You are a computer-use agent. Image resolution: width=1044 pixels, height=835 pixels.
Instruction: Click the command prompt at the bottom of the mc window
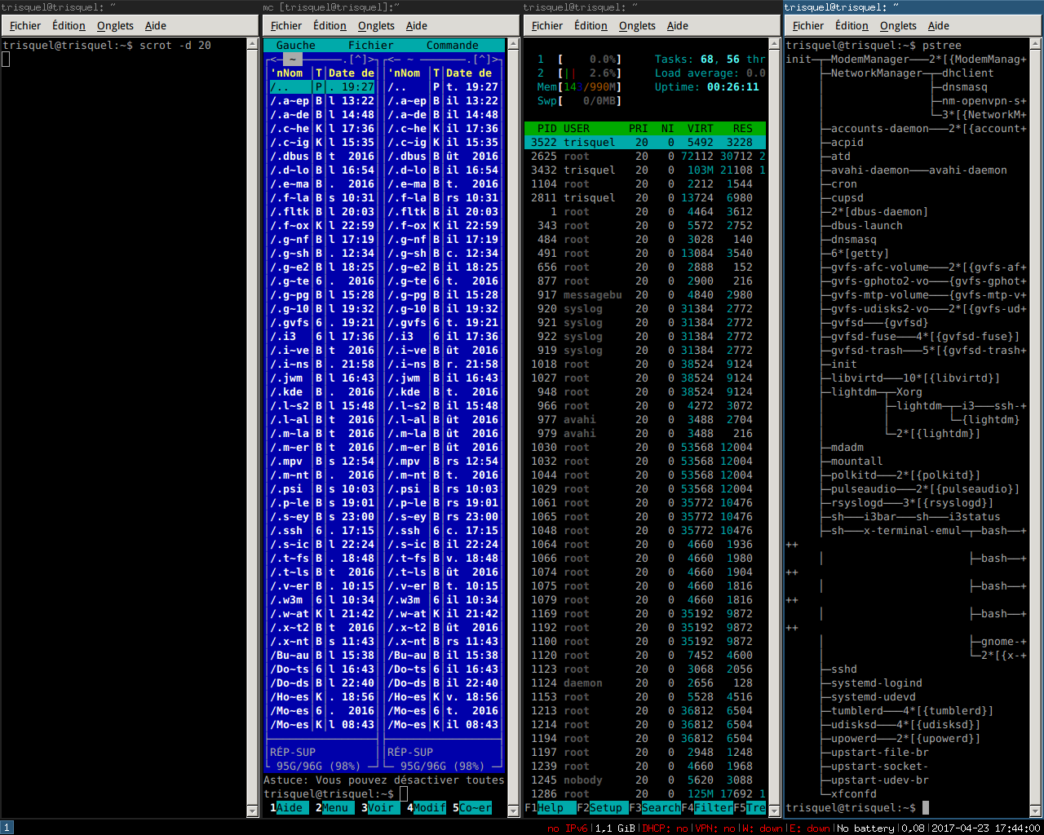click(335, 794)
